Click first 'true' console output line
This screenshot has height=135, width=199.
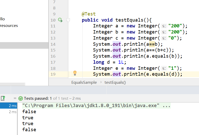tap(28, 118)
